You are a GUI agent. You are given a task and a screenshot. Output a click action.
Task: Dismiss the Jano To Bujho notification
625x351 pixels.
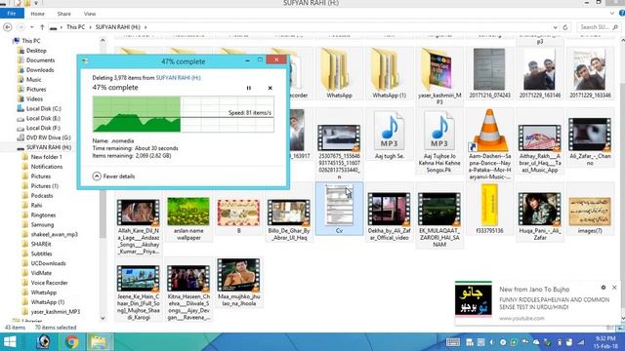point(614,288)
